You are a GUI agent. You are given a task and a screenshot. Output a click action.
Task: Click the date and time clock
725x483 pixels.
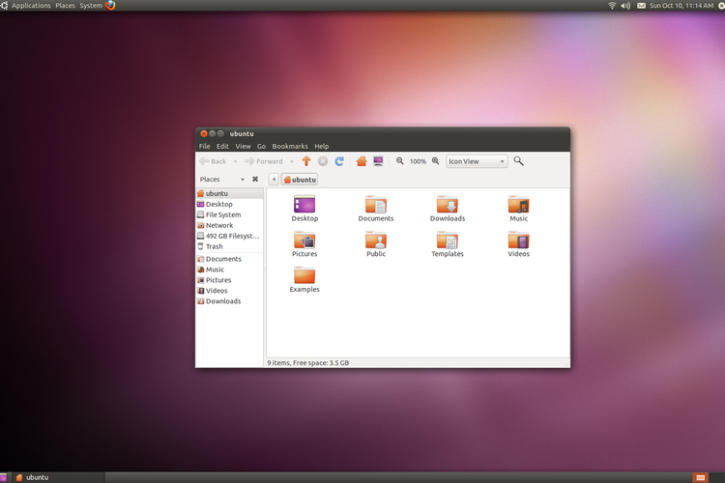[681, 6]
